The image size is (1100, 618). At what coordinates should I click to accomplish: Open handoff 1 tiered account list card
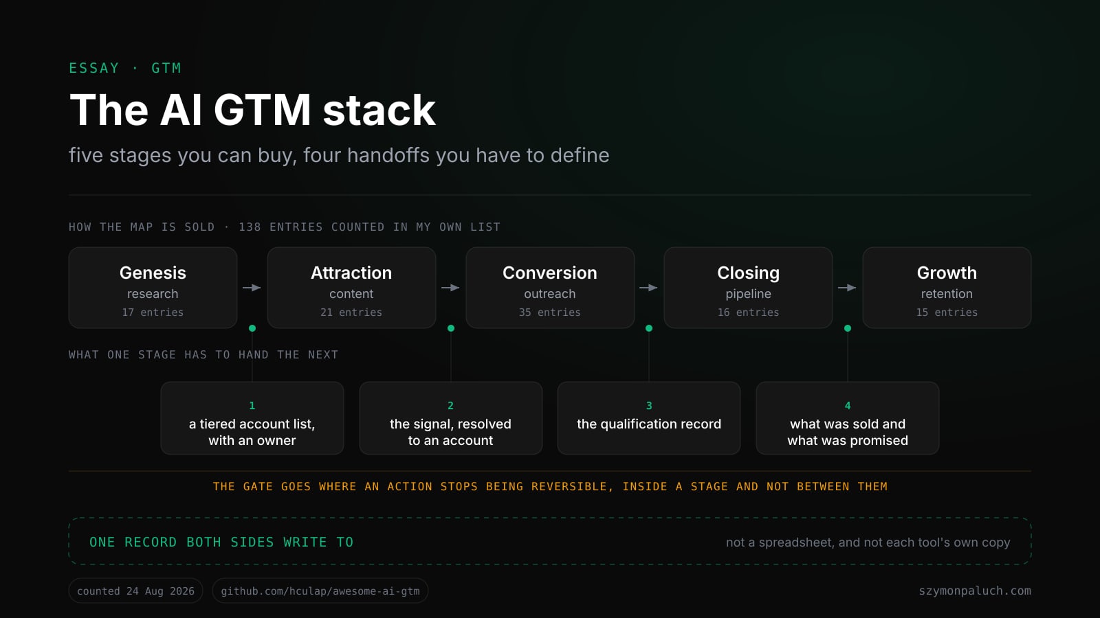pyautogui.click(x=252, y=418)
